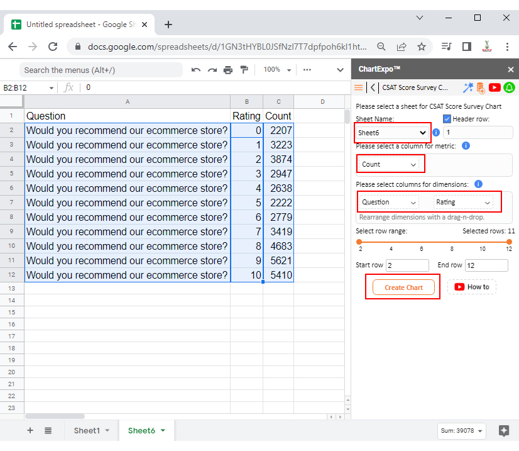
Task: Click the browser zoom magnifier icon
Action: pyautogui.click(x=381, y=47)
